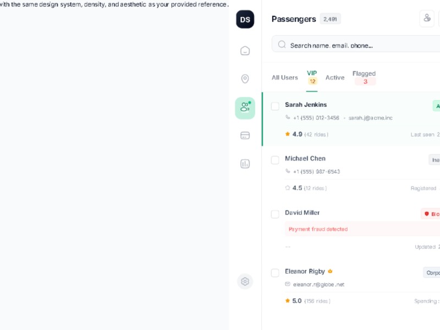Toggle the Eleanor Rigby row checkbox
This screenshot has width=440, height=330.
[275, 273]
